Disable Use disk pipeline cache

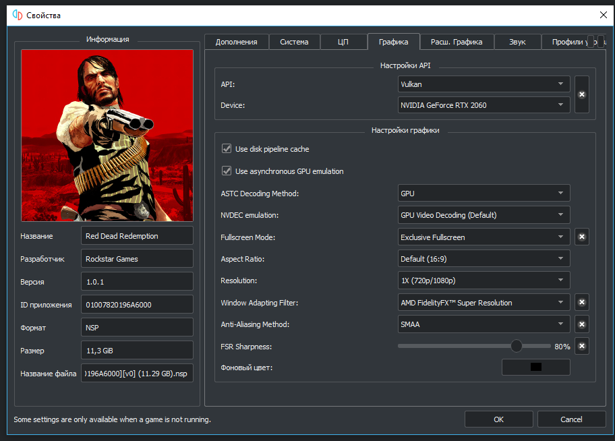coord(227,149)
